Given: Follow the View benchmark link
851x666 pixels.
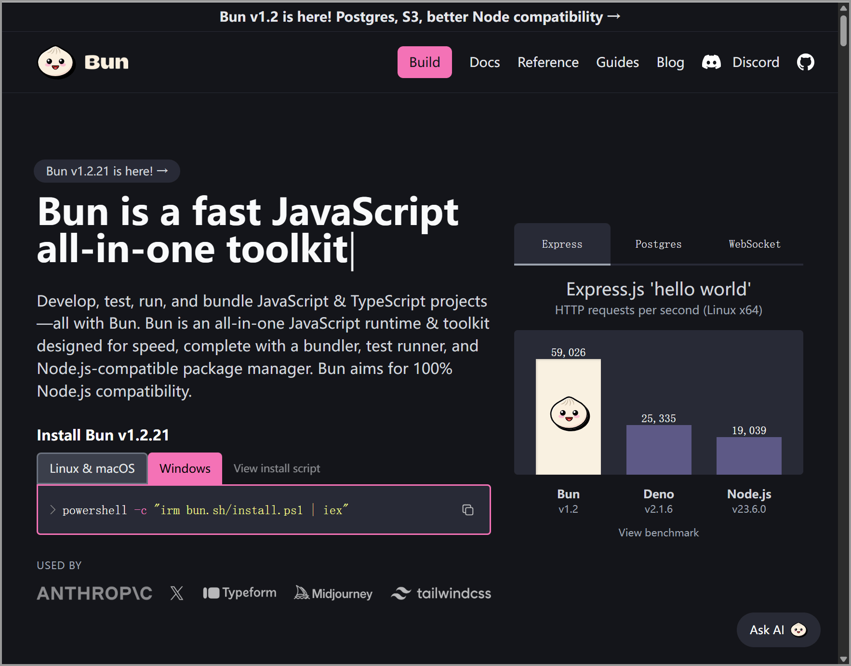Looking at the screenshot, I should click(x=658, y=533).
